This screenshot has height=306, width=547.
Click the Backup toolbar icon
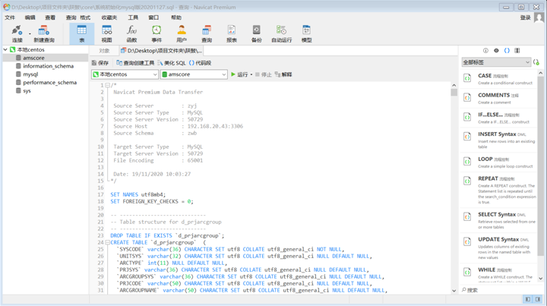pos(257,34)
